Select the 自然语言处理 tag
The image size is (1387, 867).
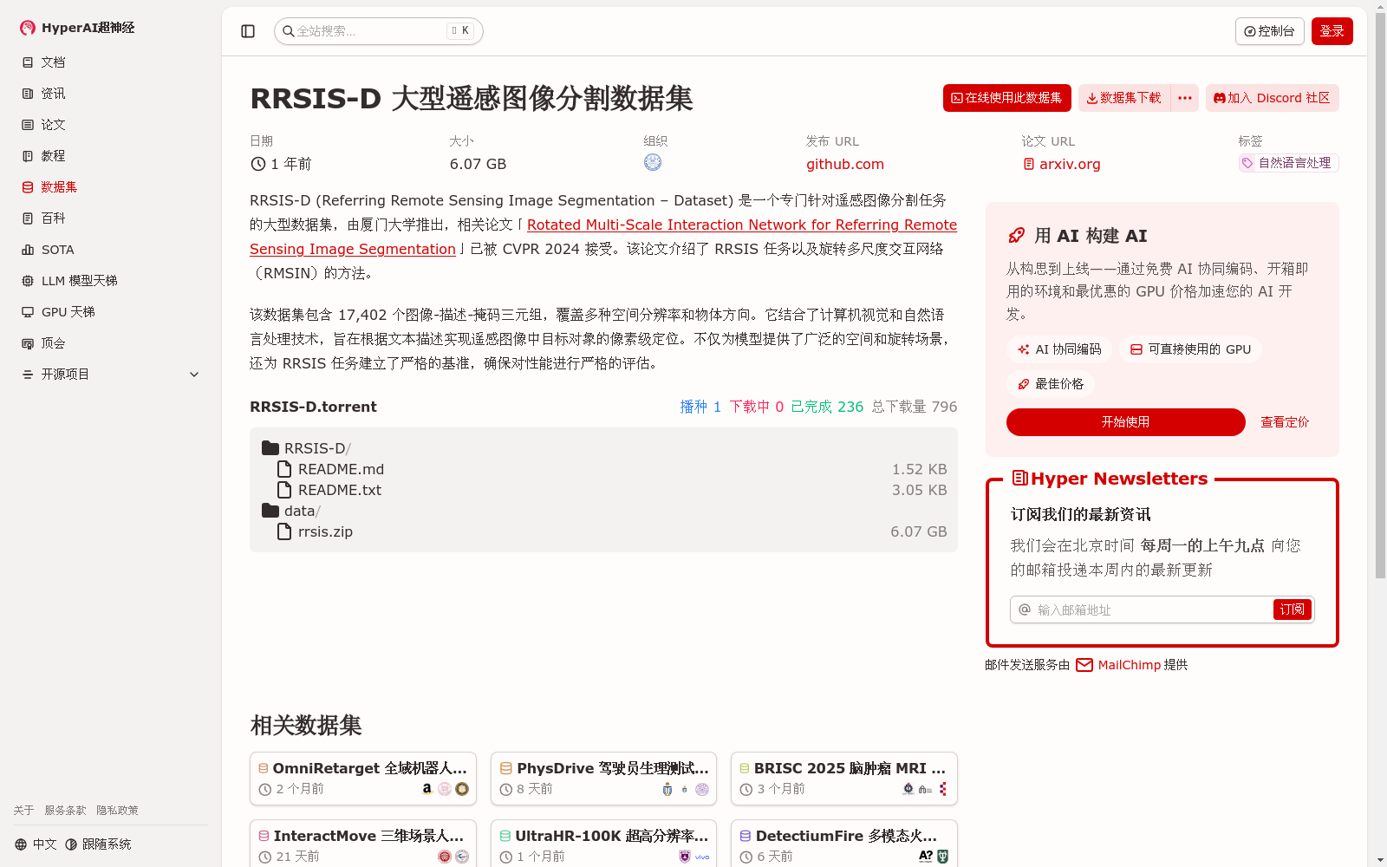click(x=1287, y=162)
